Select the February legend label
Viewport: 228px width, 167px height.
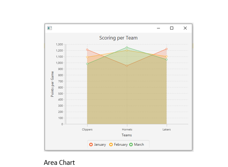[121, 145]
